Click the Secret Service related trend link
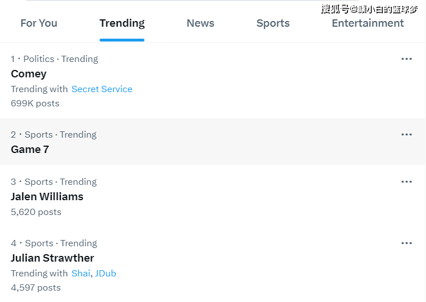This screenshot has width=426, height=302. point(102,89)
